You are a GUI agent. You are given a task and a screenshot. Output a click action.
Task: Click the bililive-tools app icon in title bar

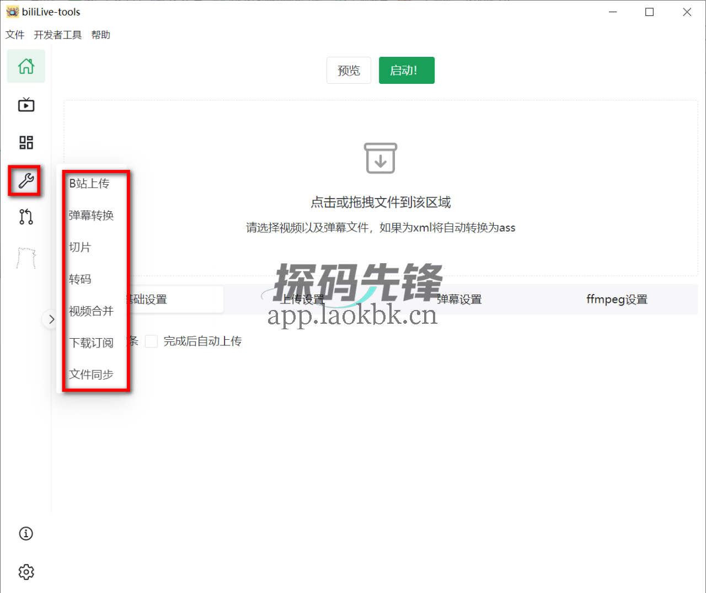tap(12, 12)
